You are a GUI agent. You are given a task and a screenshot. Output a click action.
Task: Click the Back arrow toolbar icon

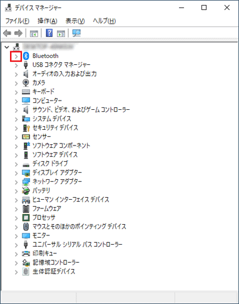click(x=8, y=33)
